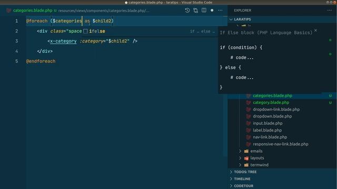Open the timeline history icon in the editor toolbar

tap(187, 10)
